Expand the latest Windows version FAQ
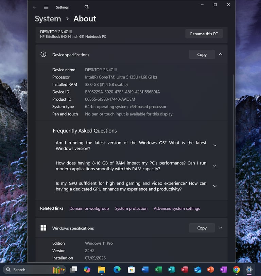This screenshot has height=276, width=261. pos(214,145)
